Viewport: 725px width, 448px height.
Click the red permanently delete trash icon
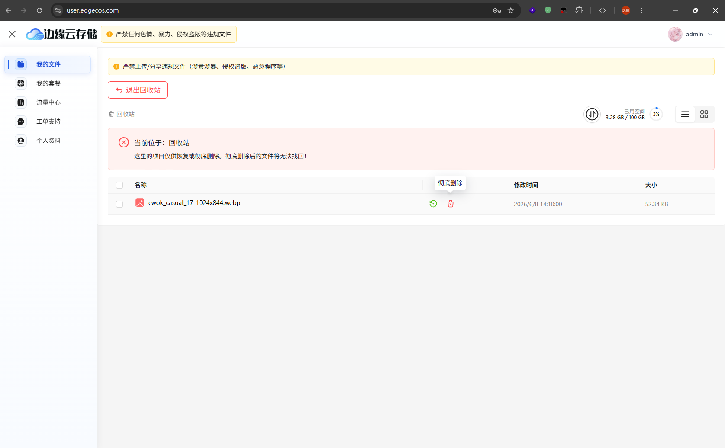[451, 204]
